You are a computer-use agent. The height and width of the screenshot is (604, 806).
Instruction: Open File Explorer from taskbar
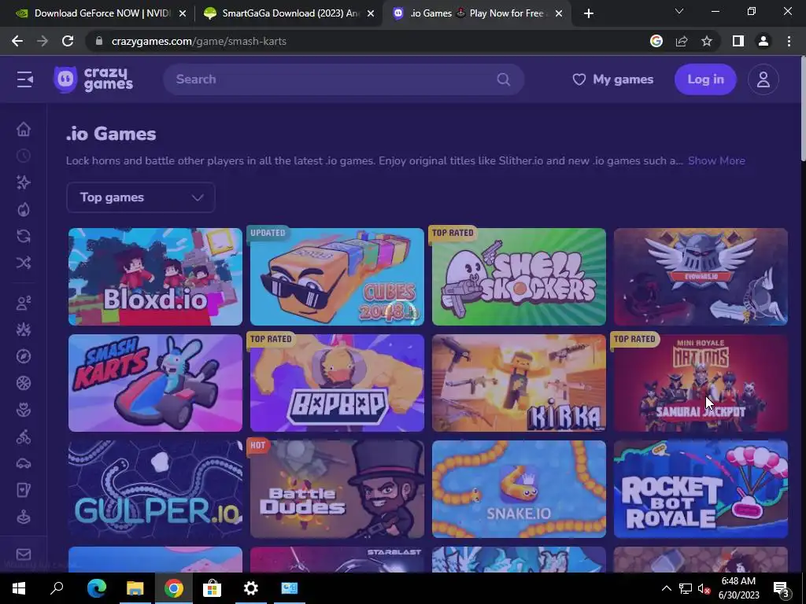[135, 588]
